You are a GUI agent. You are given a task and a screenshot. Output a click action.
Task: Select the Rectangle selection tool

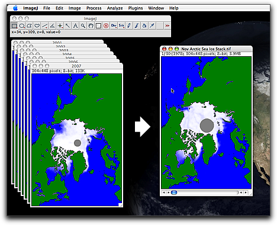14,25
